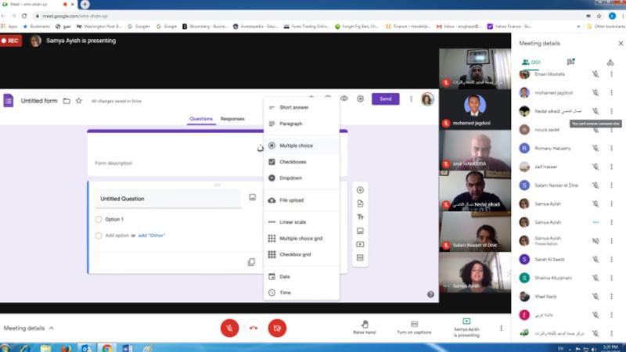626x352 pixels.
Task: Click the add "Other" link
Action: coord(152,235)
